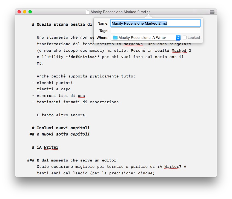This screenshot has height=199, width=232.
Task: Click the empty Tags field
Action: (155, 31)
